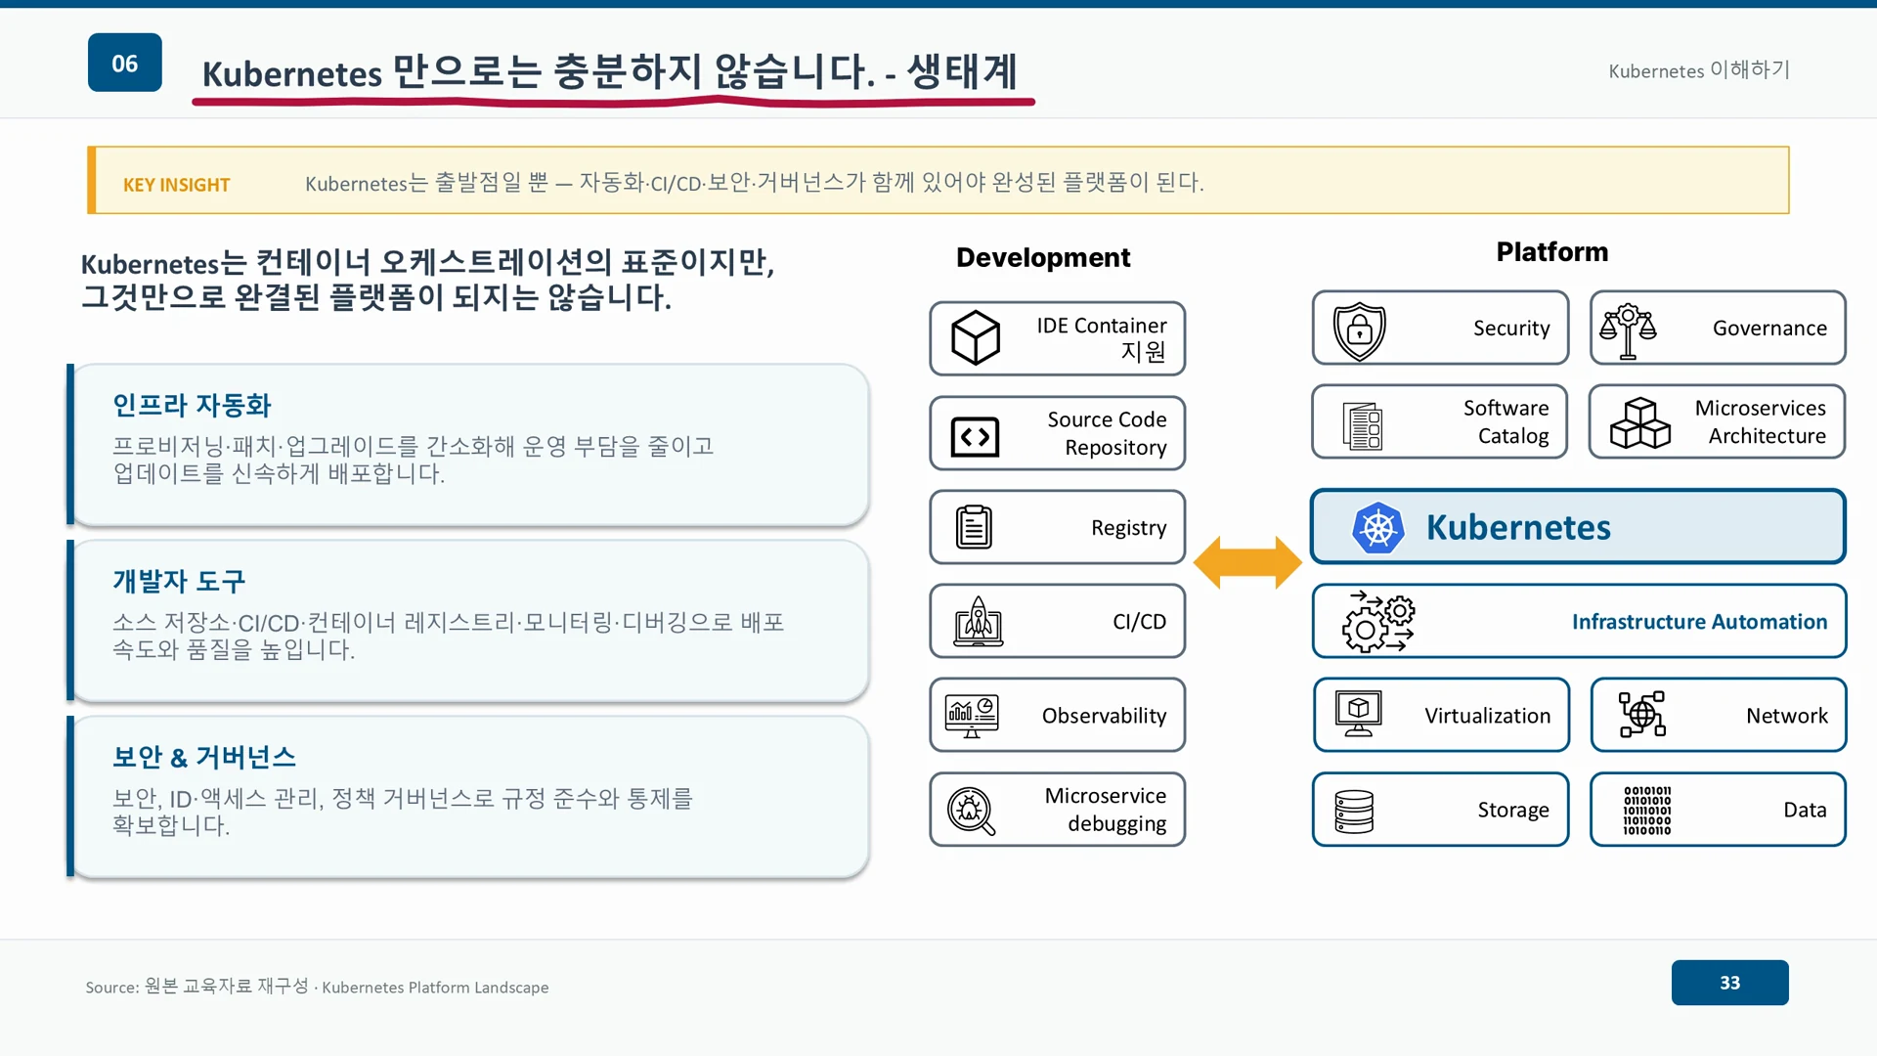
Task: Click the CI/CD label text
Action: (1139, 622)
